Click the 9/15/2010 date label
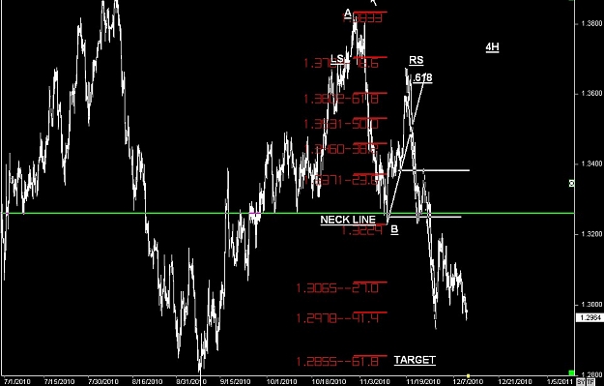 coord(235,382)
